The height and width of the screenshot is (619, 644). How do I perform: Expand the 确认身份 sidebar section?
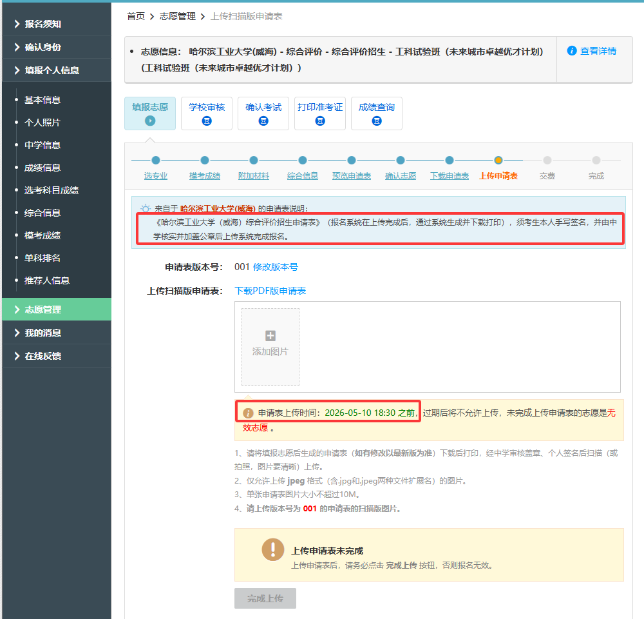point(57,47)
